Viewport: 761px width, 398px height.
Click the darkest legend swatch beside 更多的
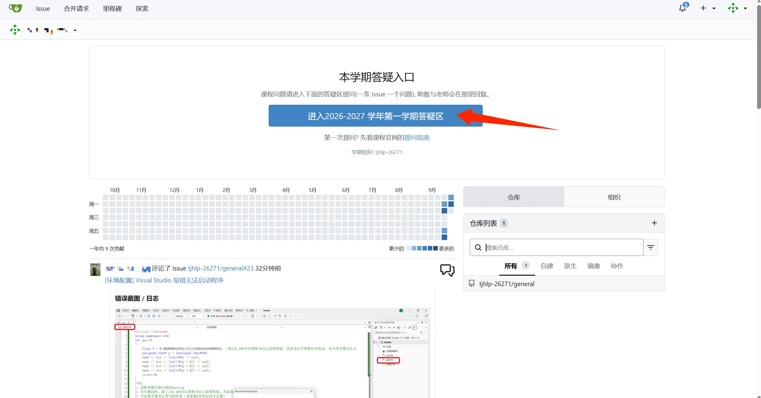[435, 248]
